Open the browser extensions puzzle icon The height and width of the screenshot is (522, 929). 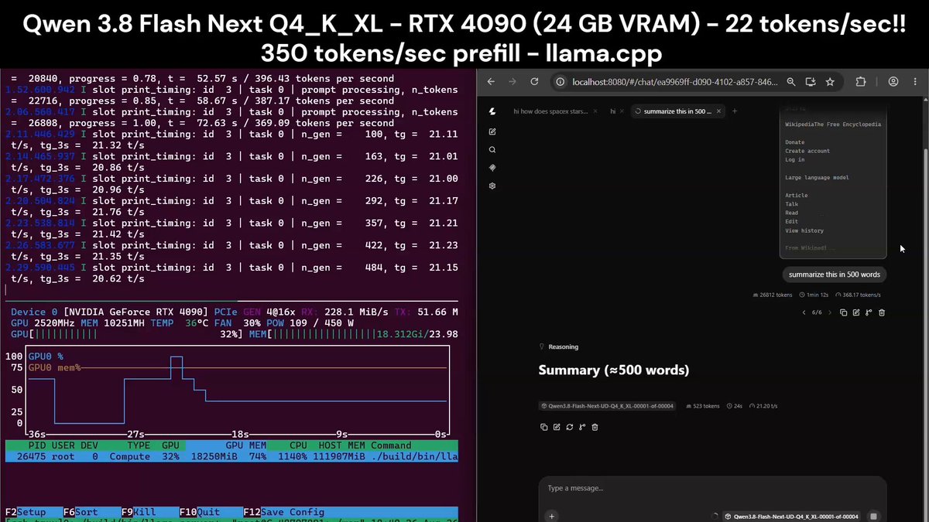[x=861, y=81]
